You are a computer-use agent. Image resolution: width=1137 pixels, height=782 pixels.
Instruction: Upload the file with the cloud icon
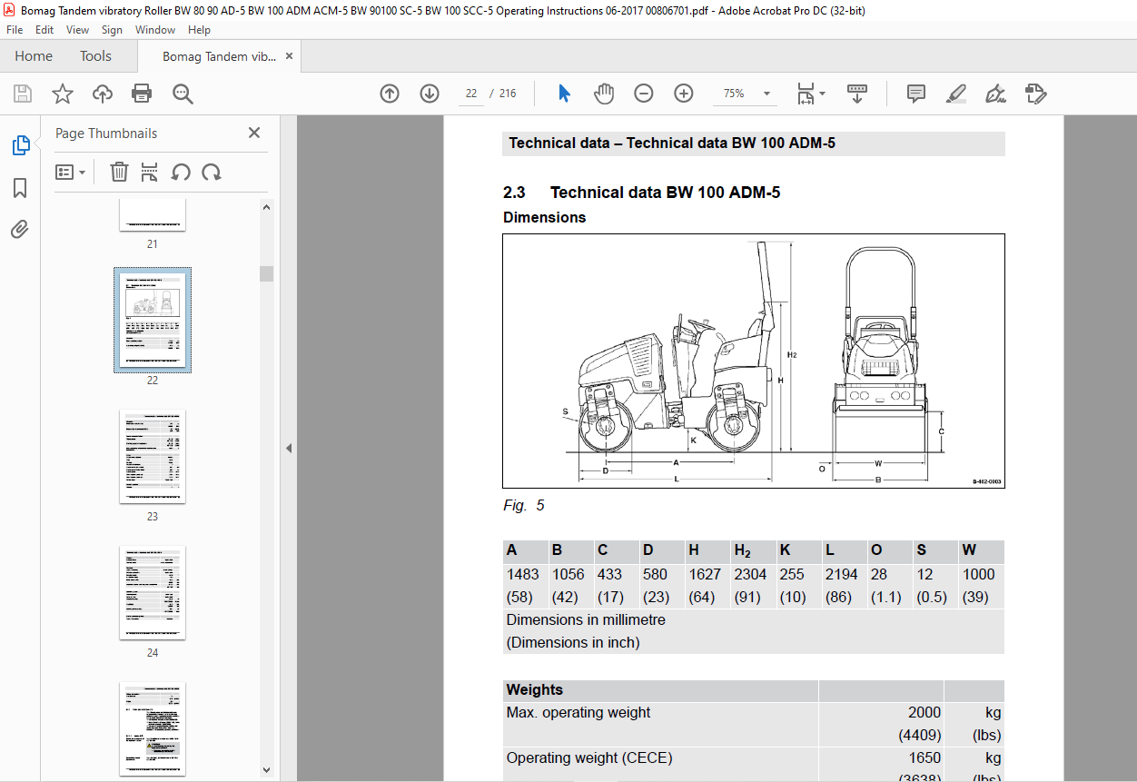tap(103, 94)
